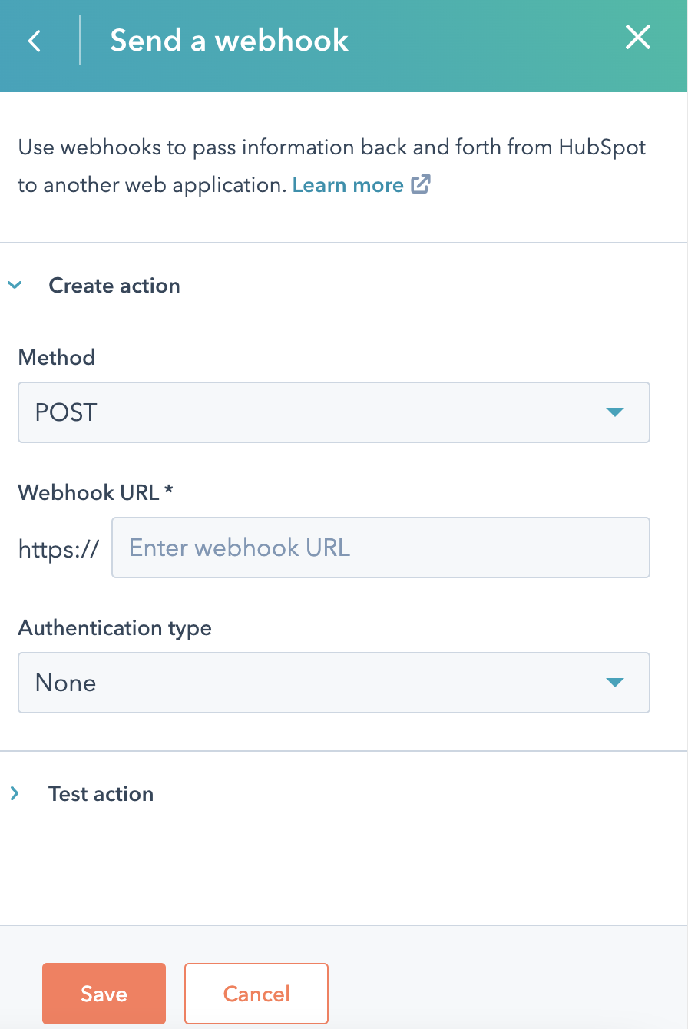
Task: Open the Authentication type dropdown
Action: (x=334, y=683)
